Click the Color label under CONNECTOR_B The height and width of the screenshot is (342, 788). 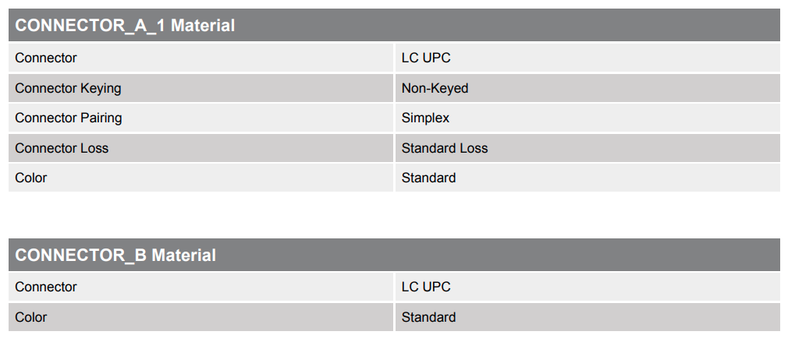coord(31,317)
